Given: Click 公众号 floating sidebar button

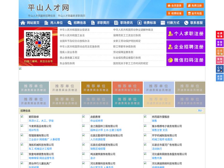Looking at the screenshot, I should click(x=220, y=52).
